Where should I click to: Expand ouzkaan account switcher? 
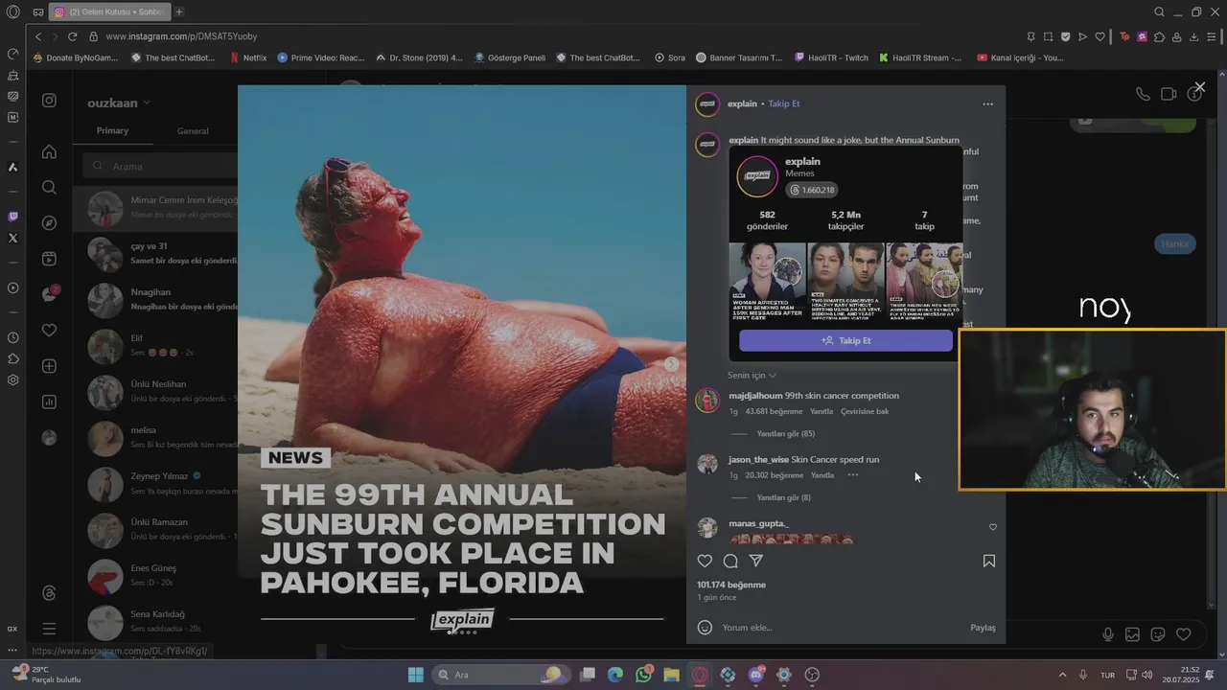tap(119, 103)
